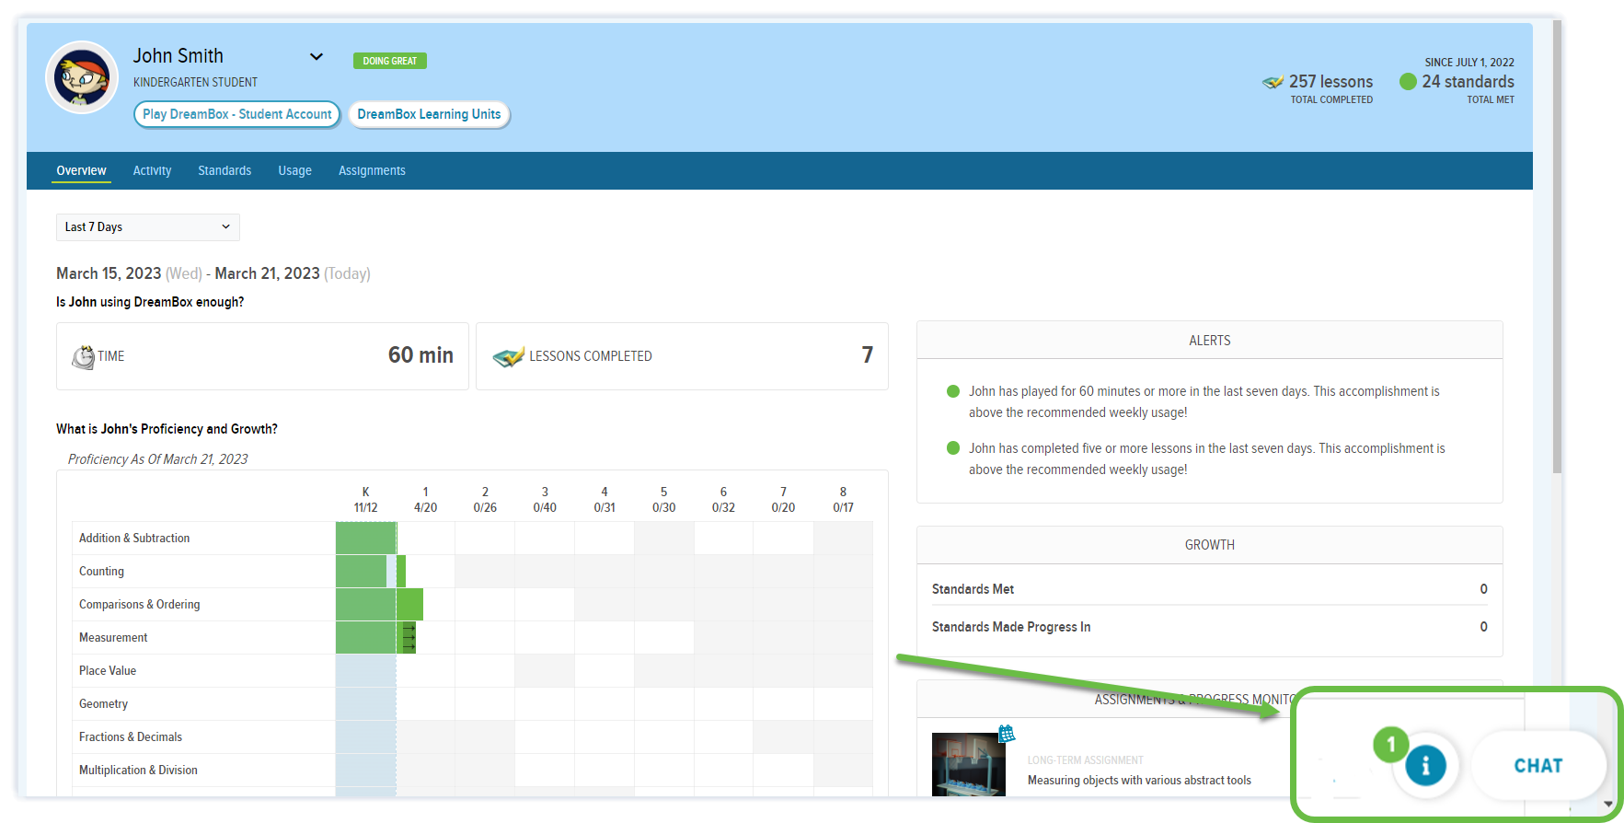This screenshot has height=823, width=1624.
Task: Select the Fractions & Decimals row
Action: point(472,737)
